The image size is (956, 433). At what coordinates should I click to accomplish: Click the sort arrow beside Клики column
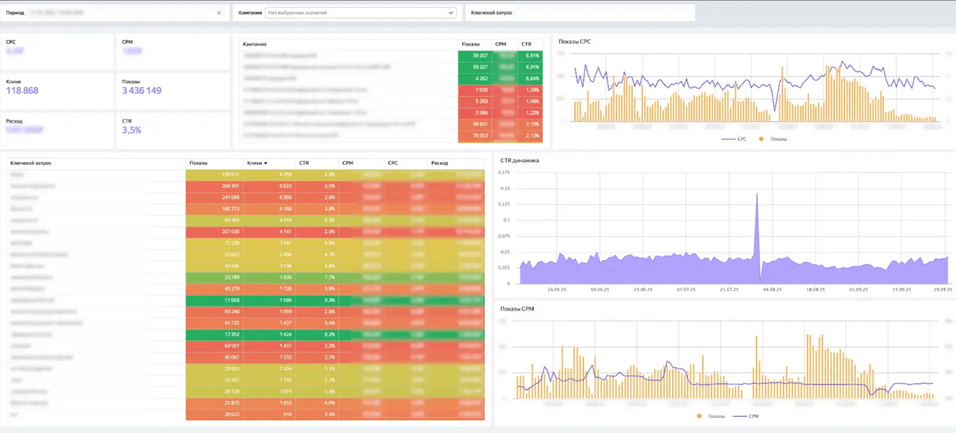pyautogui.click(x=266, y=163)
